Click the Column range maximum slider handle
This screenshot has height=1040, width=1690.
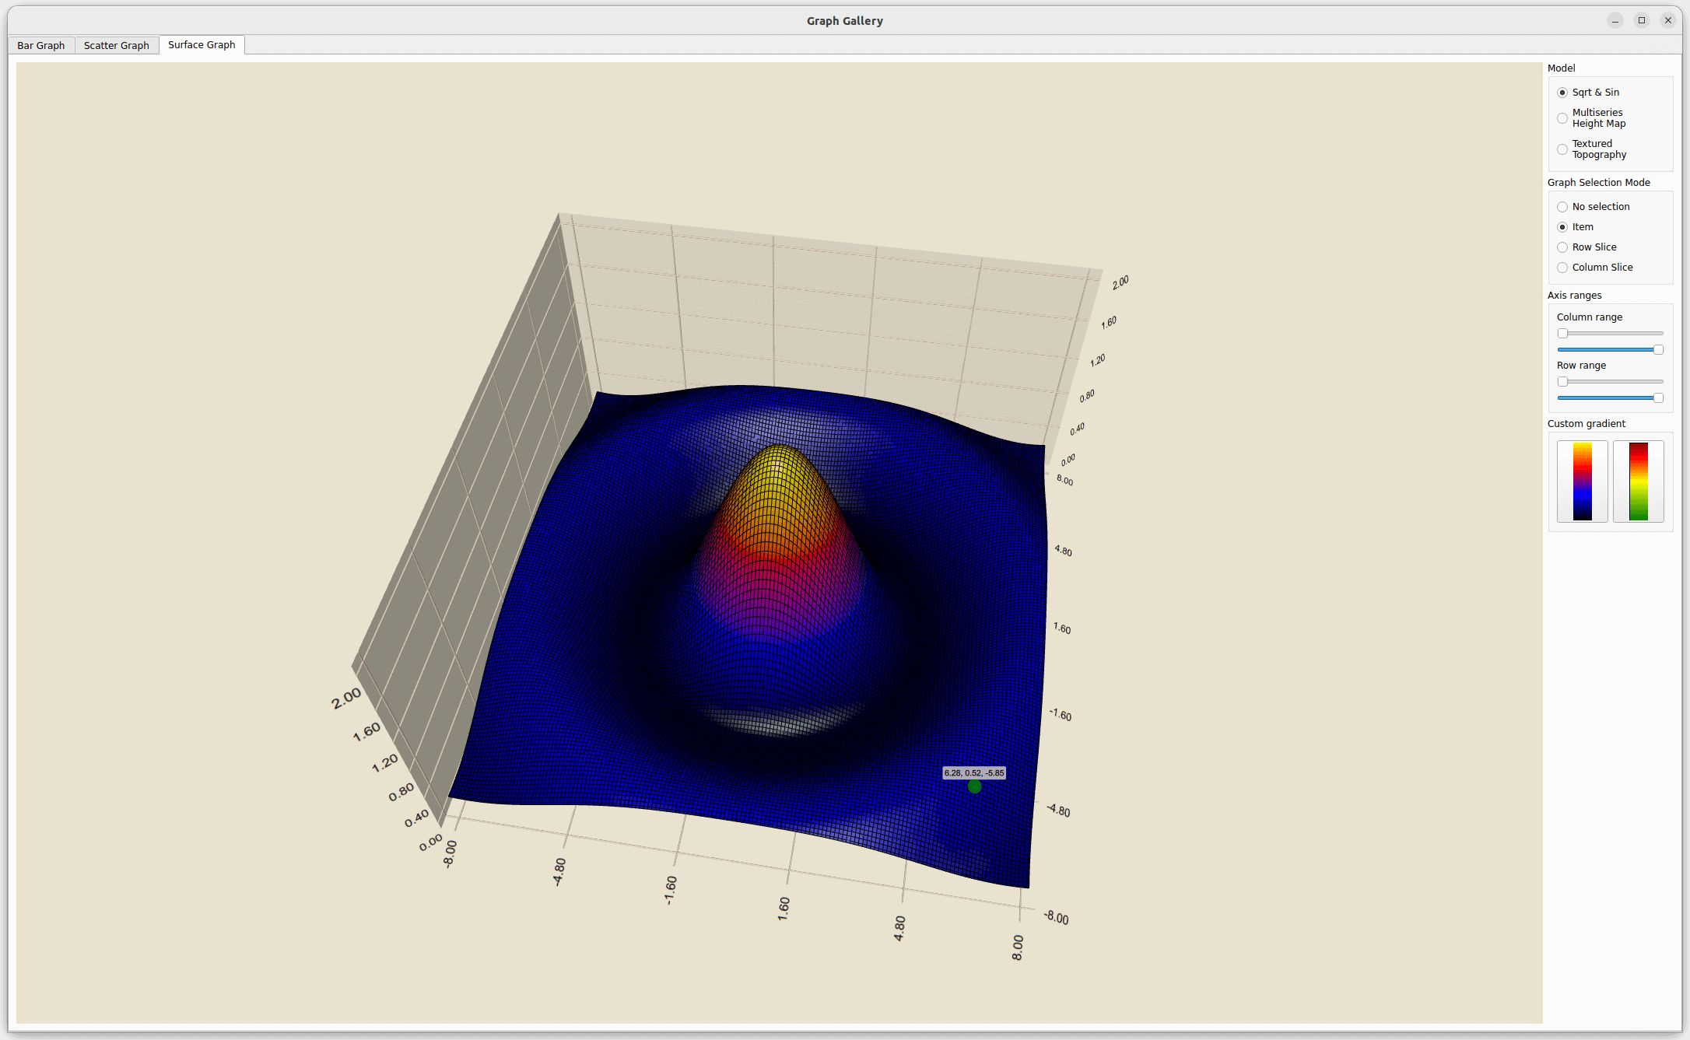[1658, 350]
